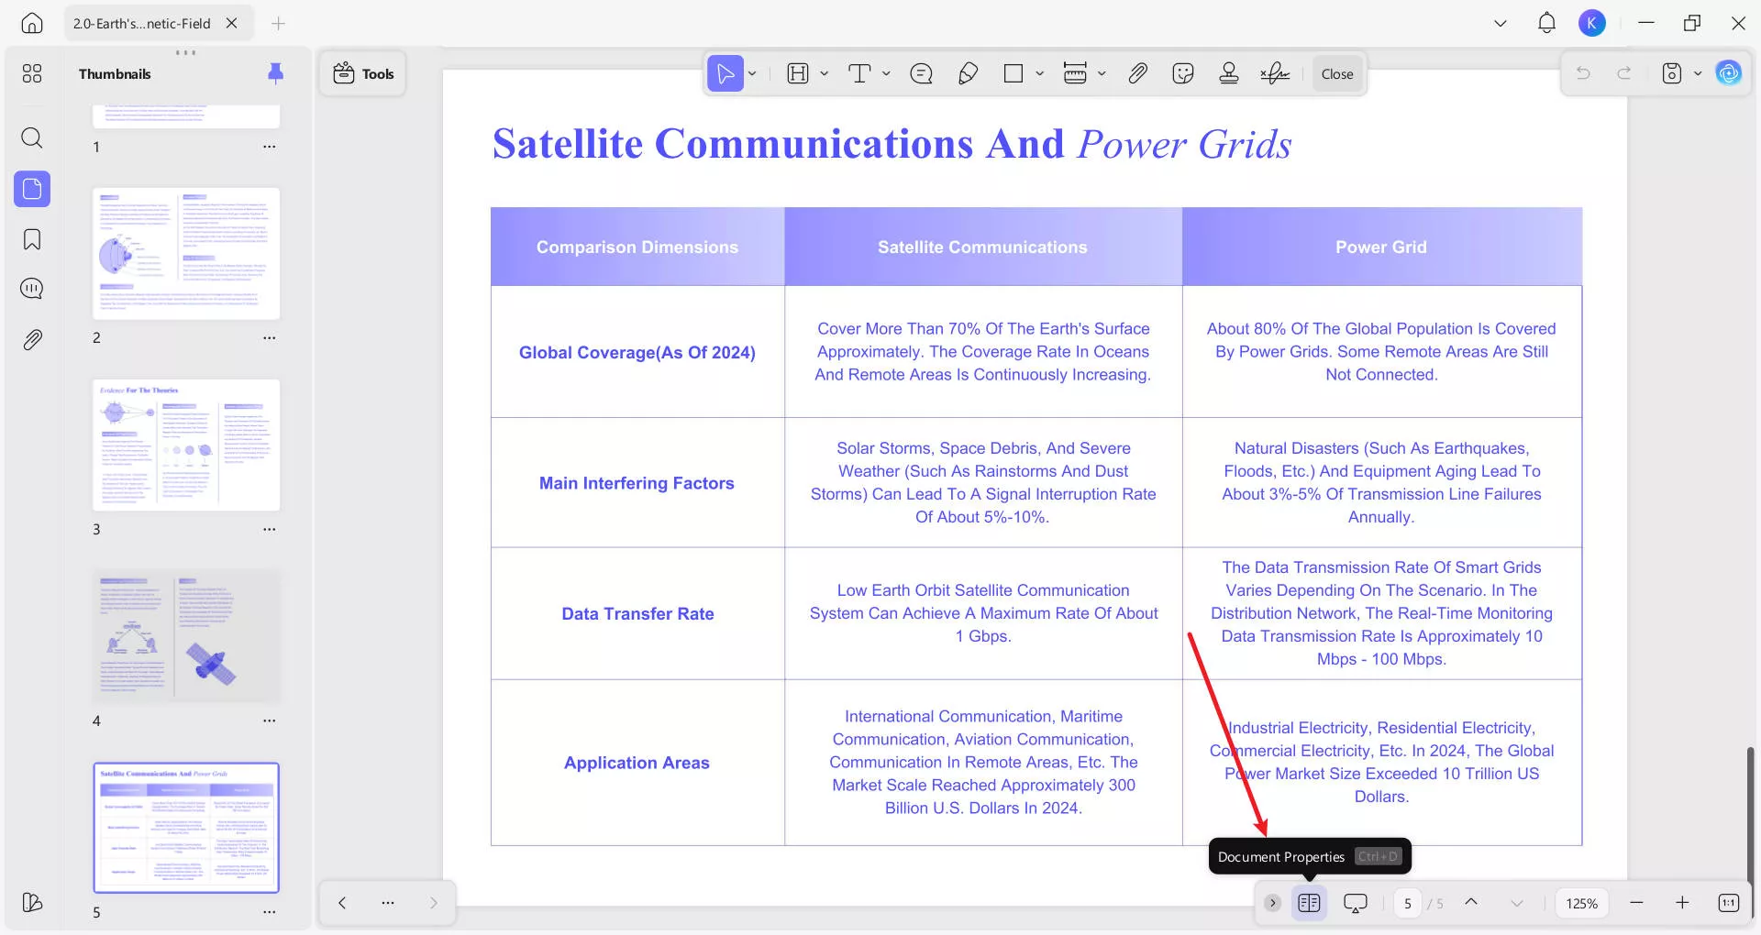The width and height of the screenshot is (1761, 935).
Task: Open the bookmarks sidebar panel
Action: point(32,240)
